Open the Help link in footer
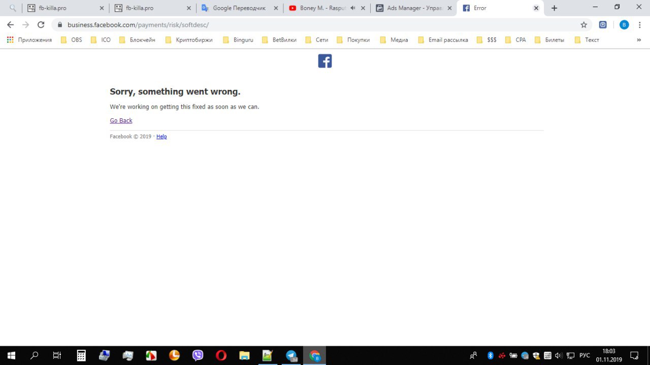 coord(161,137)
